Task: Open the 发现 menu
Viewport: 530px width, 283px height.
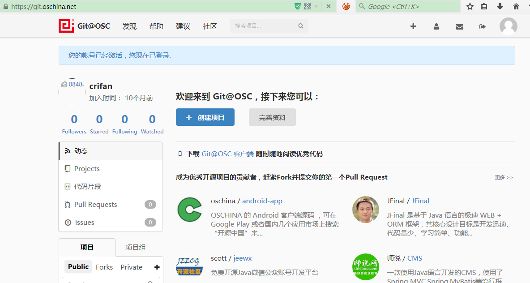Action: click(129, 26)
